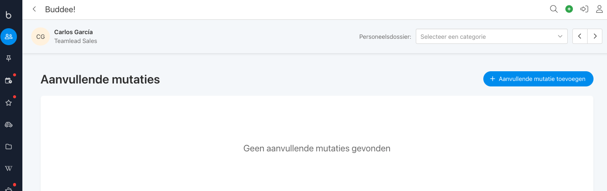This screenshot has height=191, width=607.
Task: Click the star icon in the sidebar
Action: point(8,102)
